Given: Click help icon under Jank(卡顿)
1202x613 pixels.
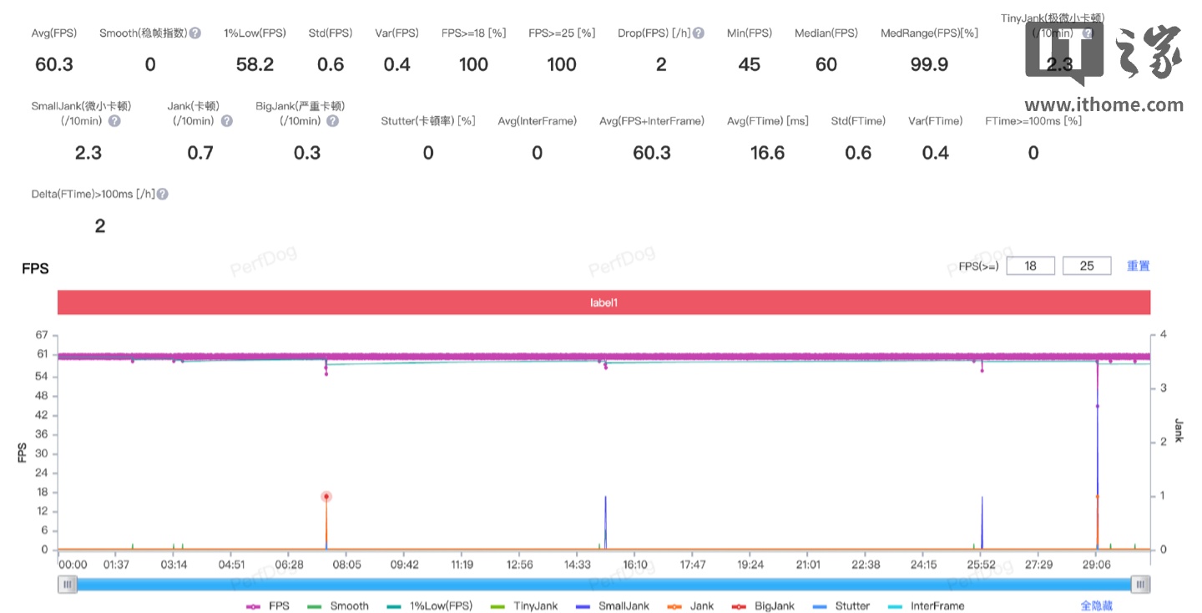Looking at the screenshot, I should point(226,121).
